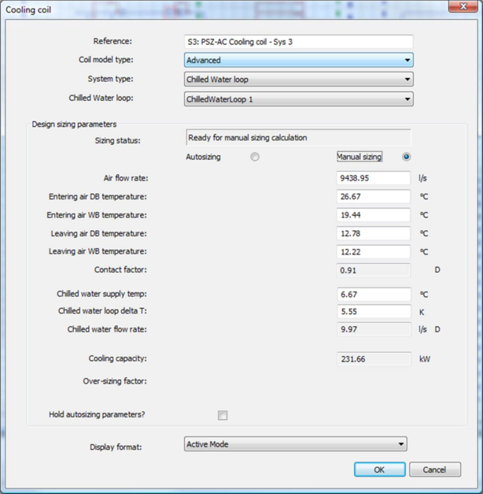Click the Sizing status text box

[x=298, y=138]
